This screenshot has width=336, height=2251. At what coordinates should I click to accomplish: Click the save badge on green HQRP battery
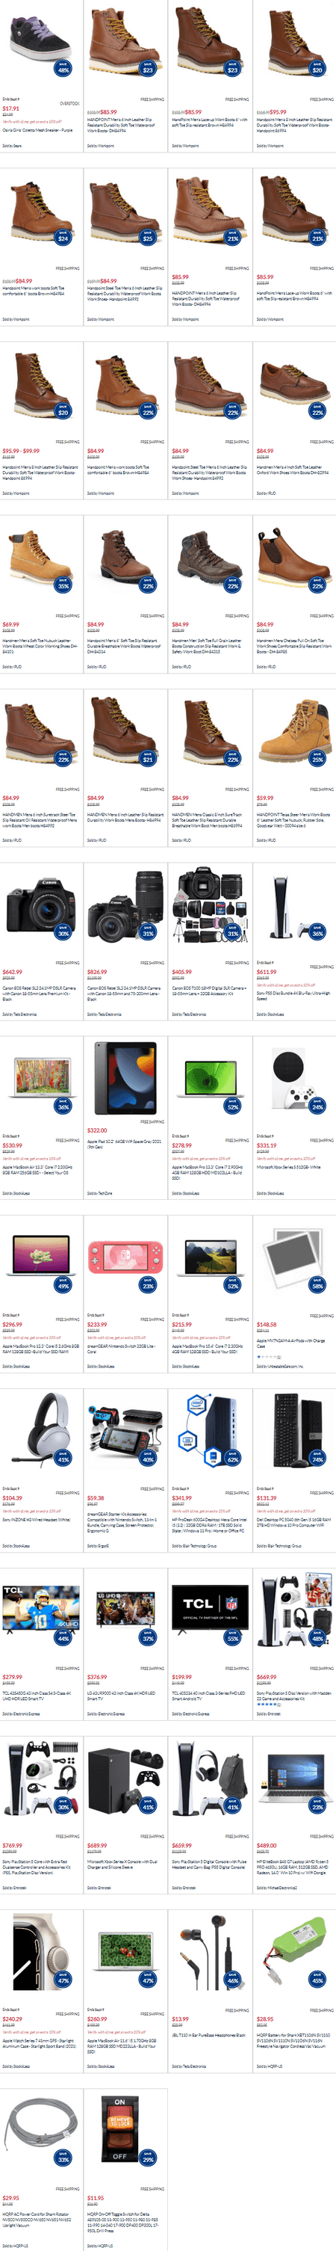[317, 1980]
